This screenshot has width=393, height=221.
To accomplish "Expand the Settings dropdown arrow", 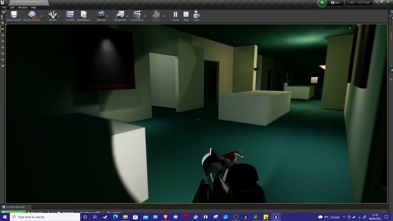I will pos(107,17).
